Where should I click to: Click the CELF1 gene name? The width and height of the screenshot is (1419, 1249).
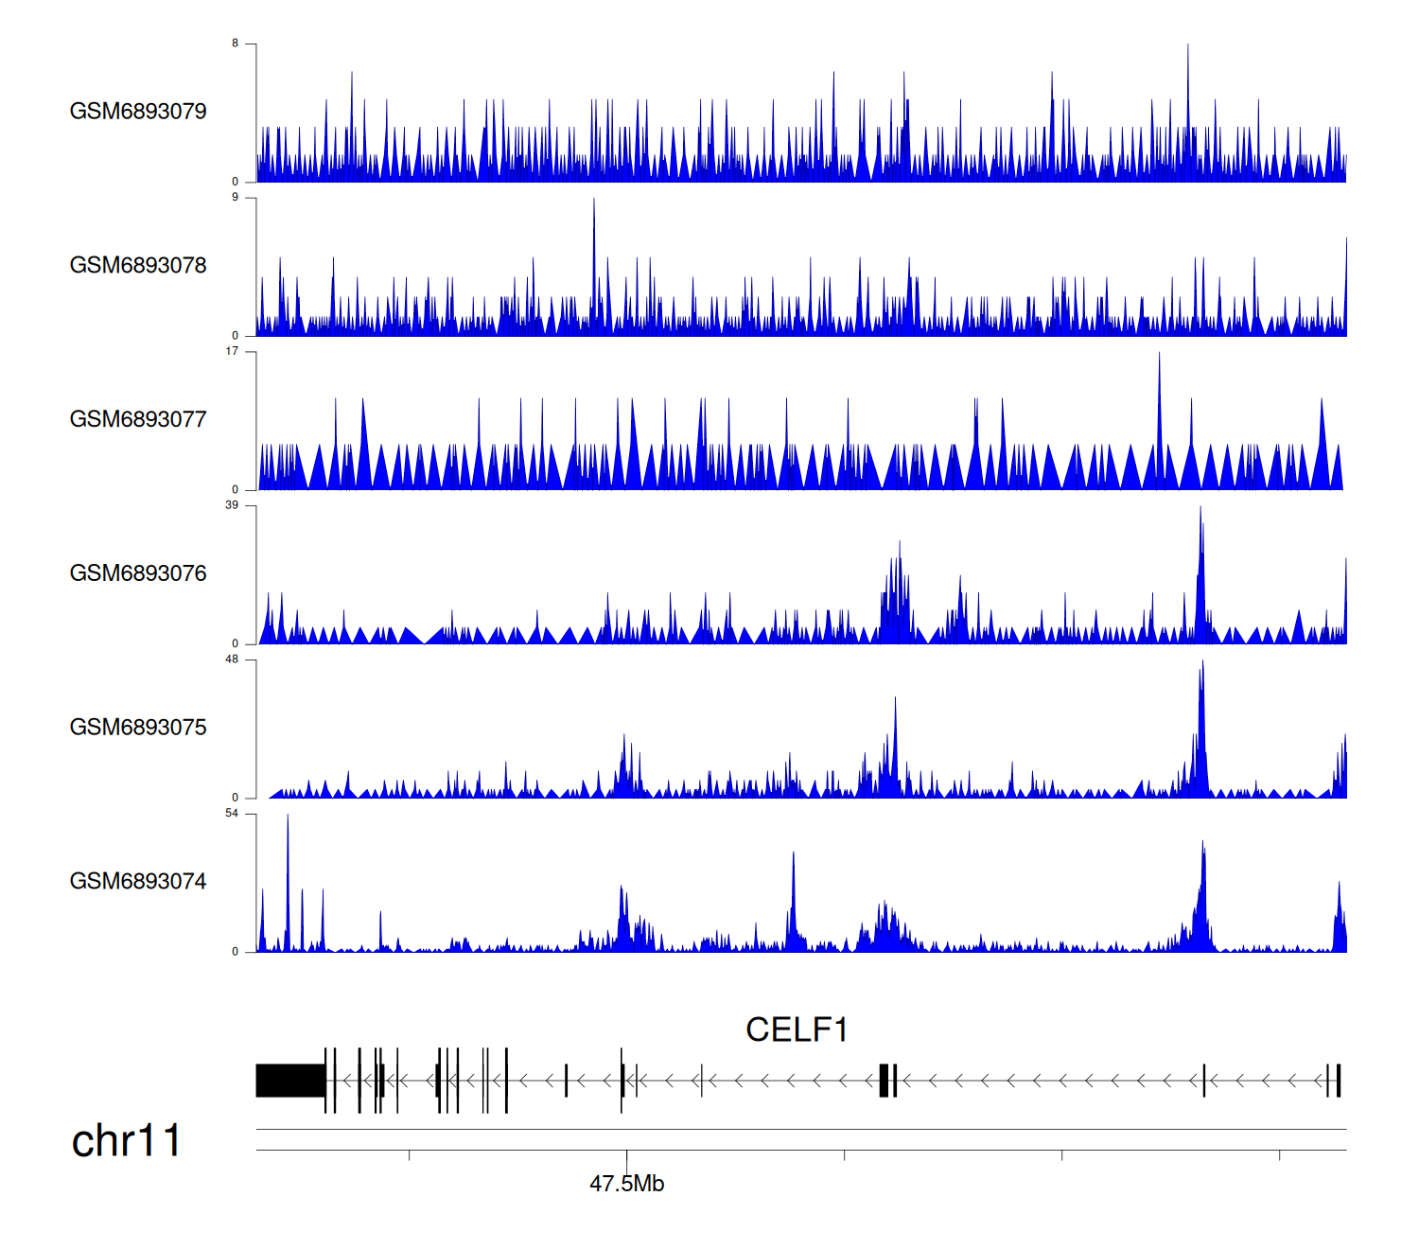click(x=797, y=1029)
